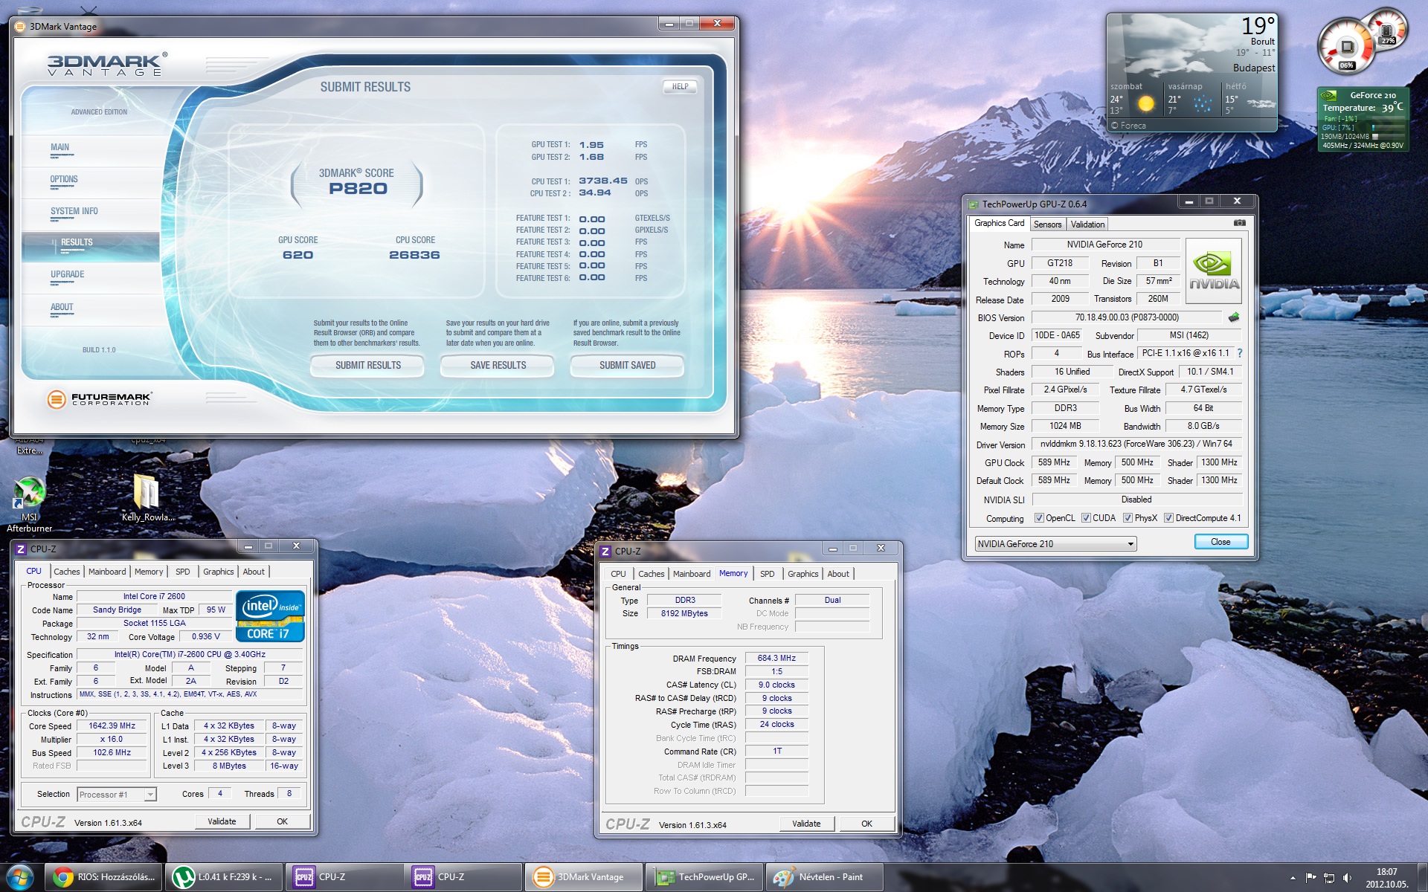The height and width of the screenshot is (892, 1428).
Task: Click the GPU-Z screenshot camera icon
Action: click(1239, 223)
